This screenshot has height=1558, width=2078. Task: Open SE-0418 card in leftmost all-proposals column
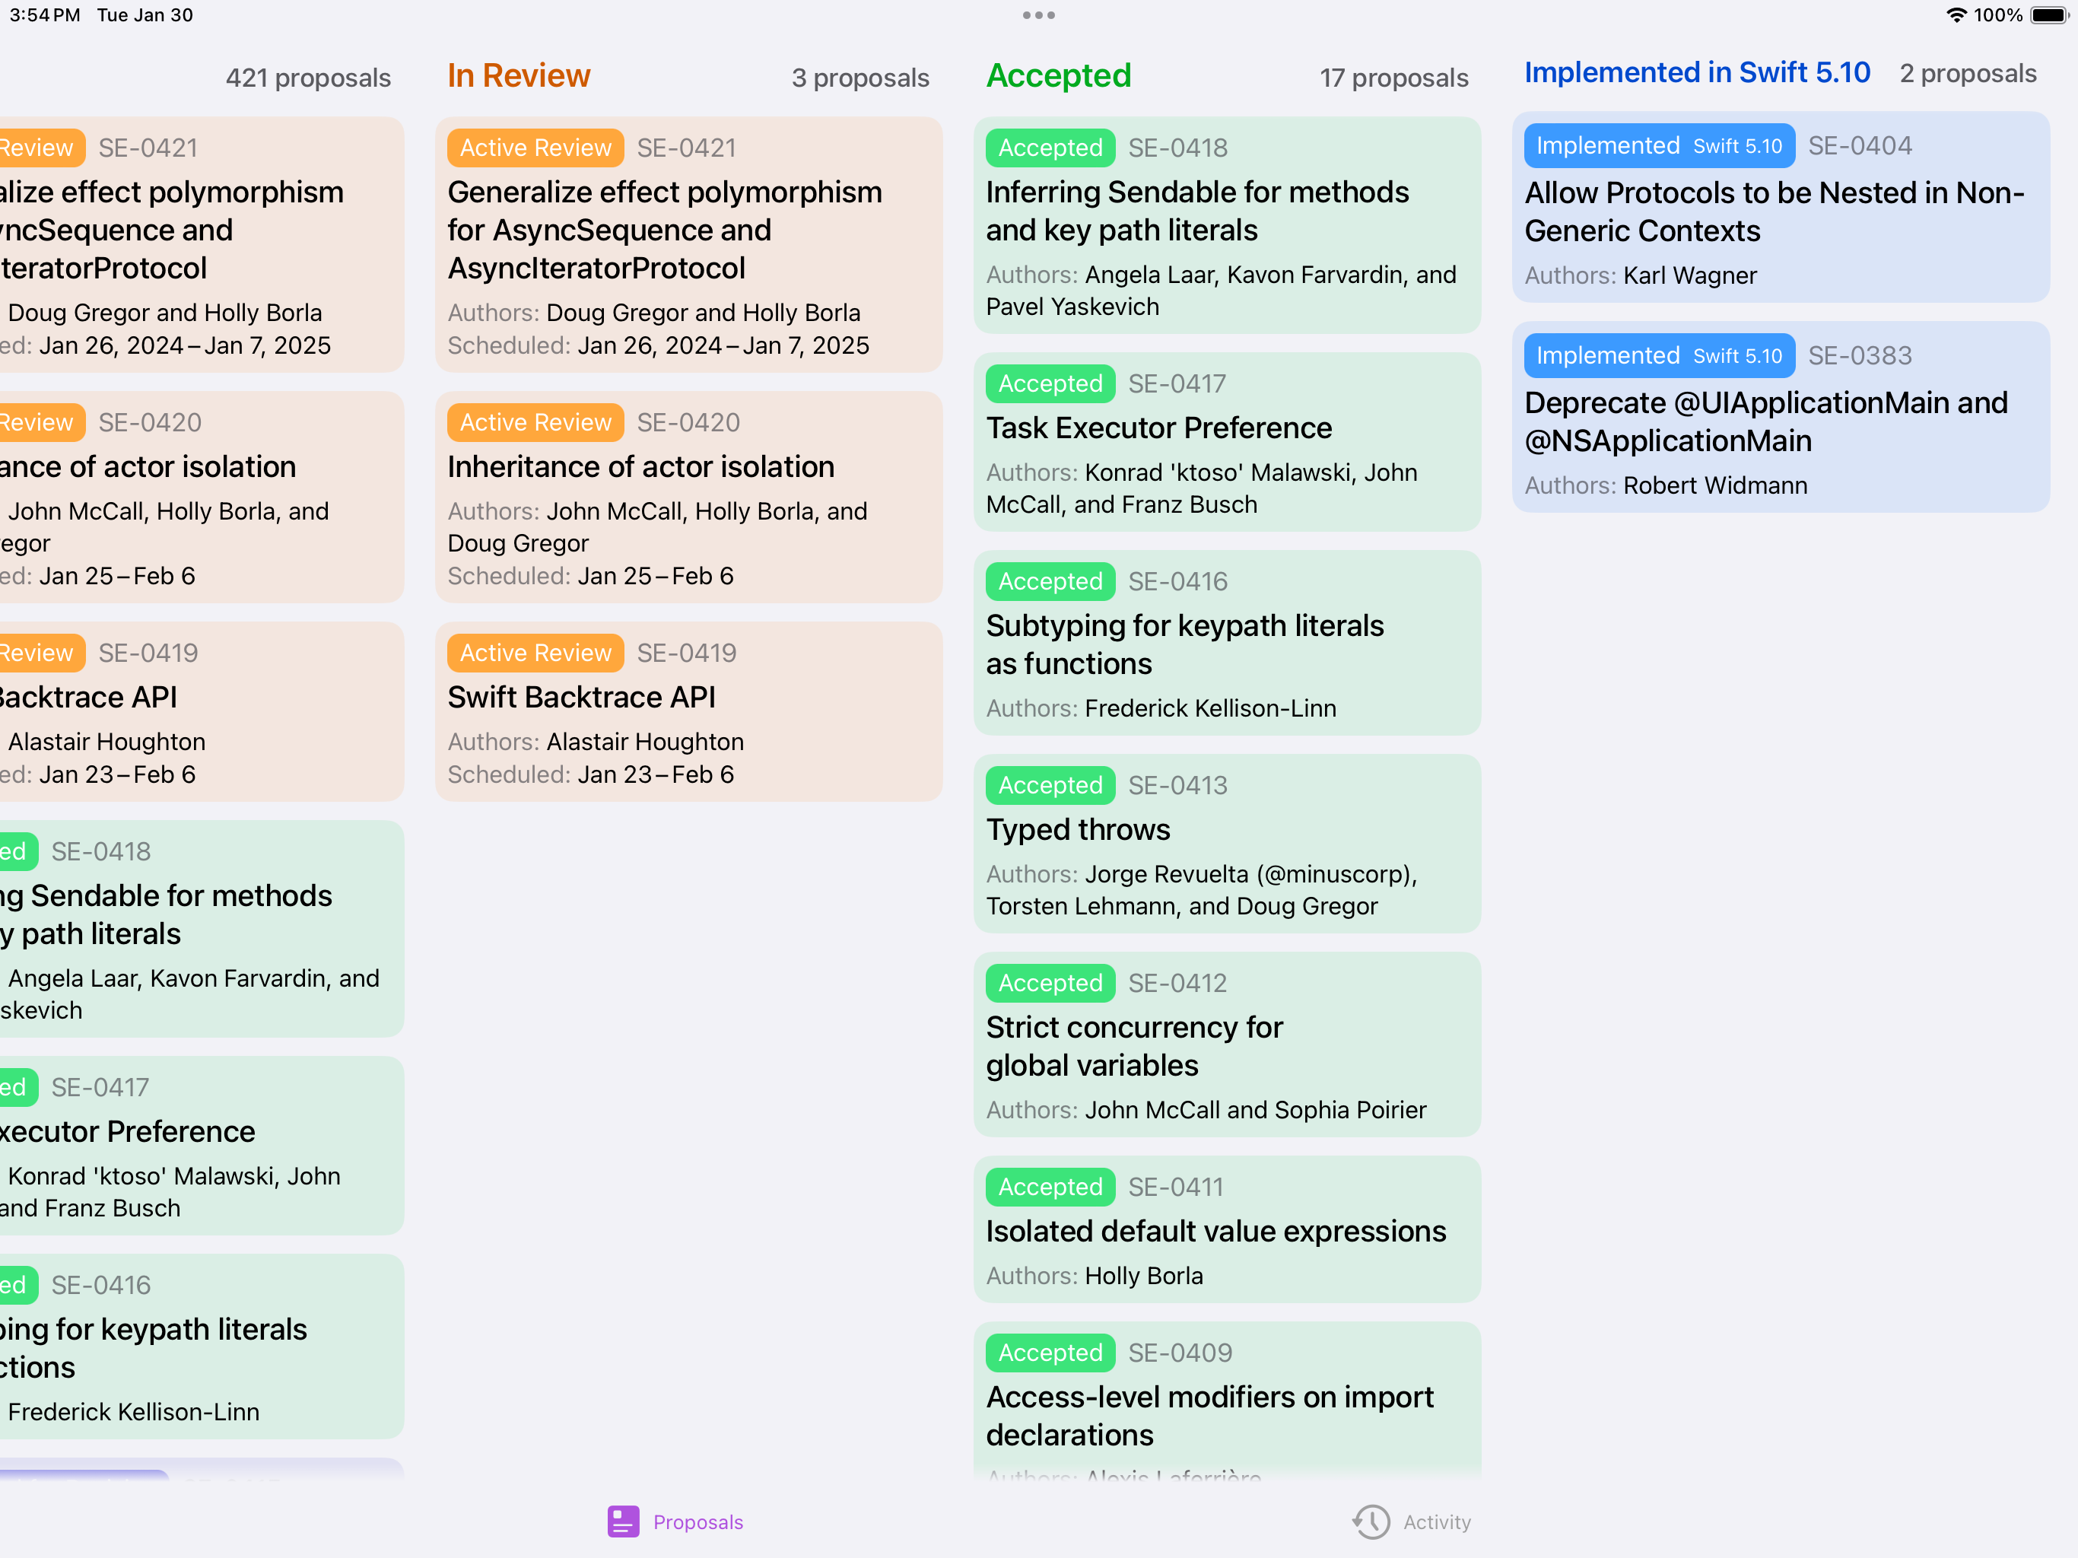point(202,928)
